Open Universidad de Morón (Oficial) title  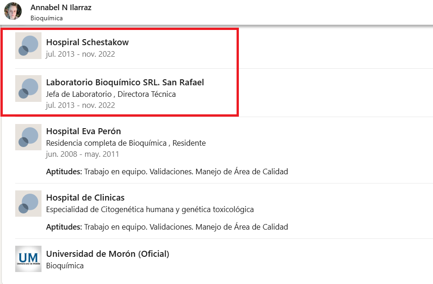pos(108,254)
